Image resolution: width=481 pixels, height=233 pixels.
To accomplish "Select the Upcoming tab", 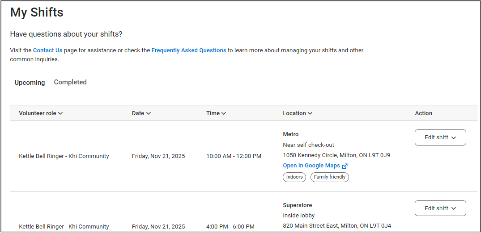I will click(30, 83).
